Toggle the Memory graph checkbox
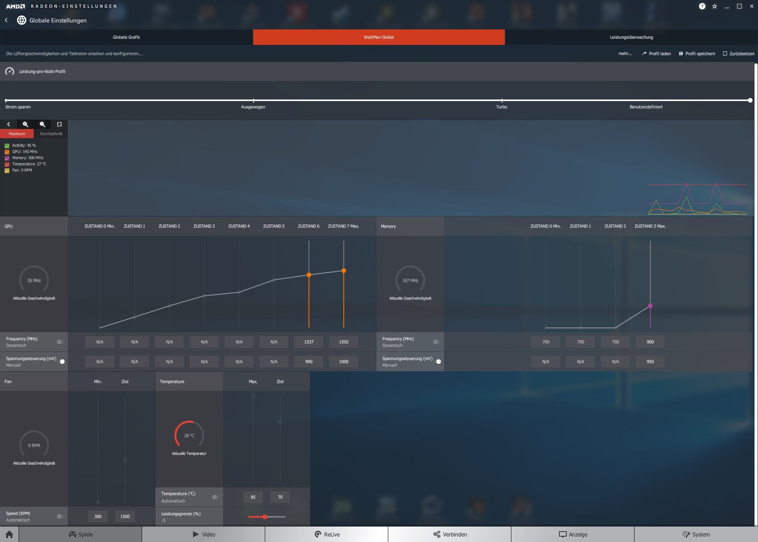758x542 pixels. point(7,158)
